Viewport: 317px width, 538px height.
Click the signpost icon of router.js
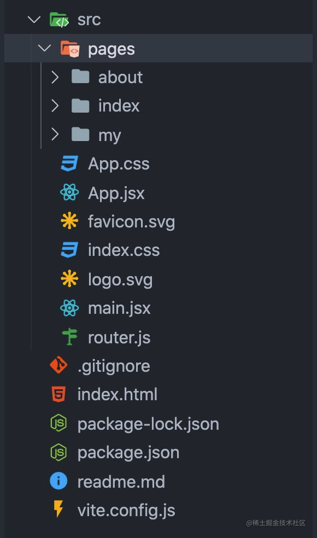[69, 337]
